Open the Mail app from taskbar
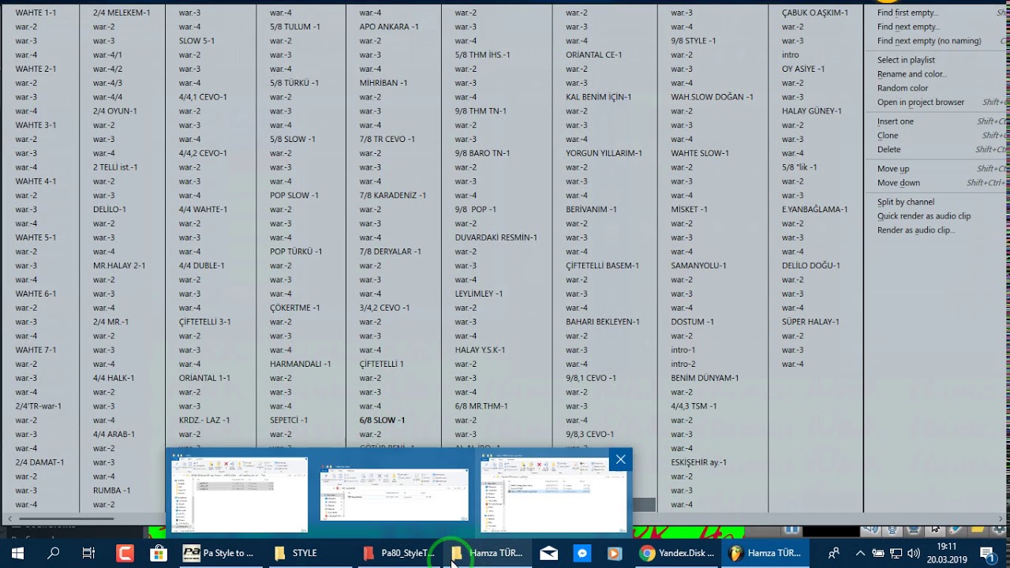This screenshot has width=1010, height=568. click(x=548, y=553)
